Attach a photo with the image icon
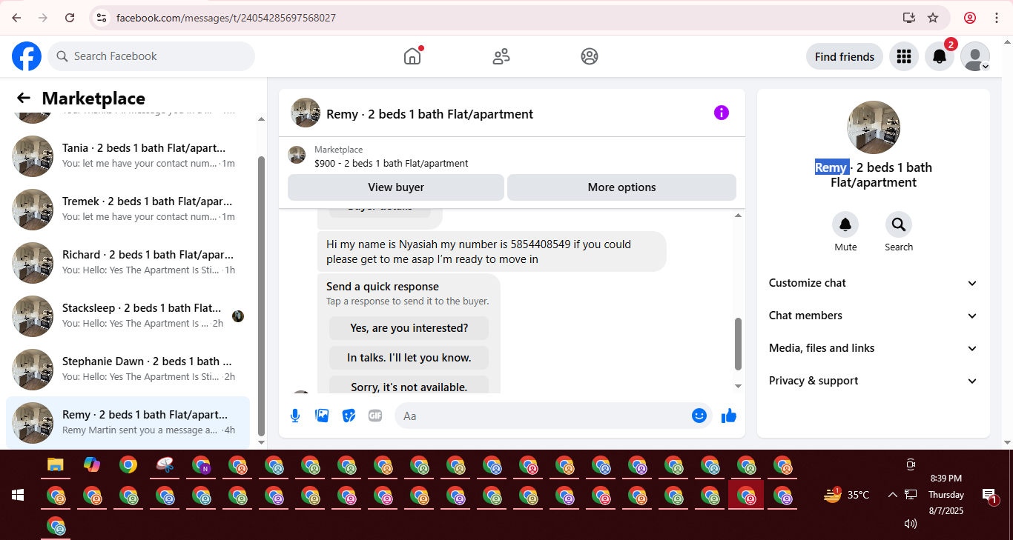 point(322,416)
